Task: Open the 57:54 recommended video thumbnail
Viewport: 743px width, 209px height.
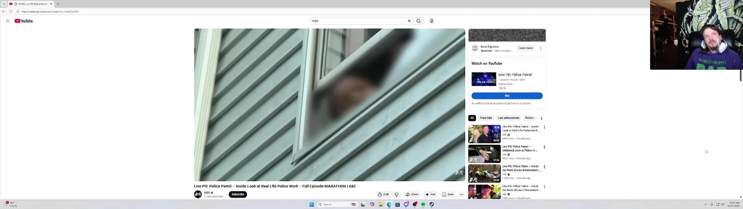Action: [484, 154]
